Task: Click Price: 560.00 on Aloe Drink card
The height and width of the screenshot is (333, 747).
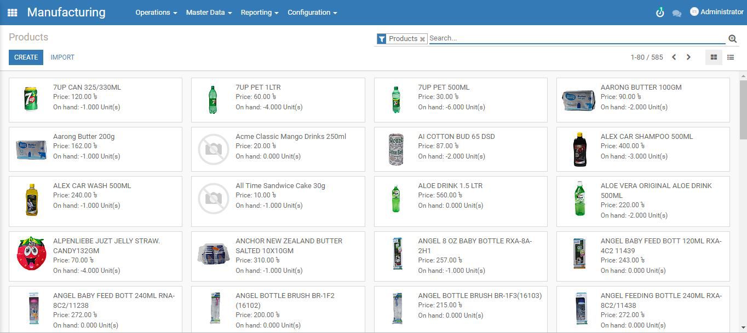Action: click(440, 195)
